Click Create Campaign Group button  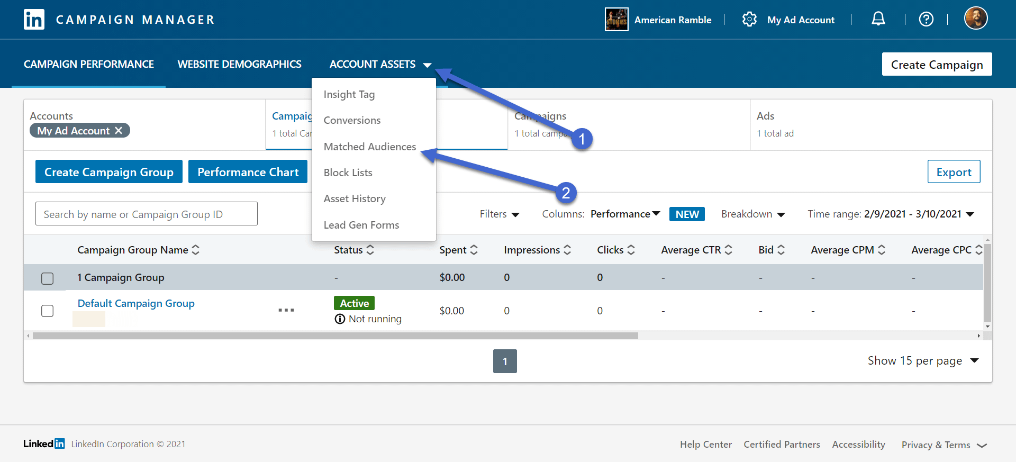point(109,171)
